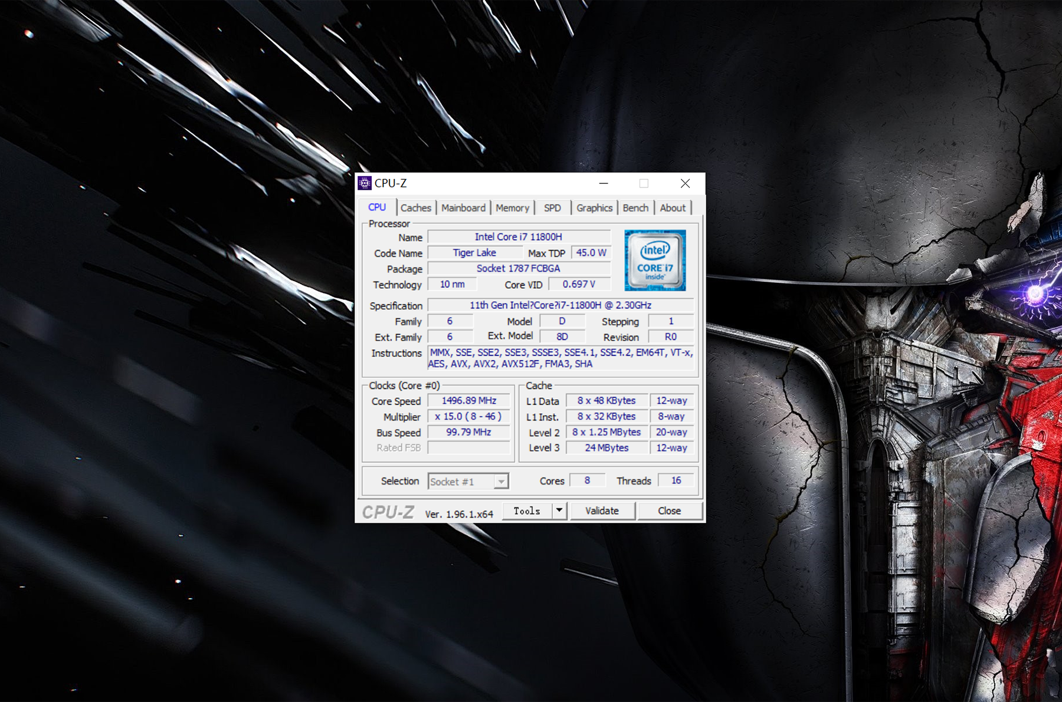Click the empty Rated FSB field

469,448
